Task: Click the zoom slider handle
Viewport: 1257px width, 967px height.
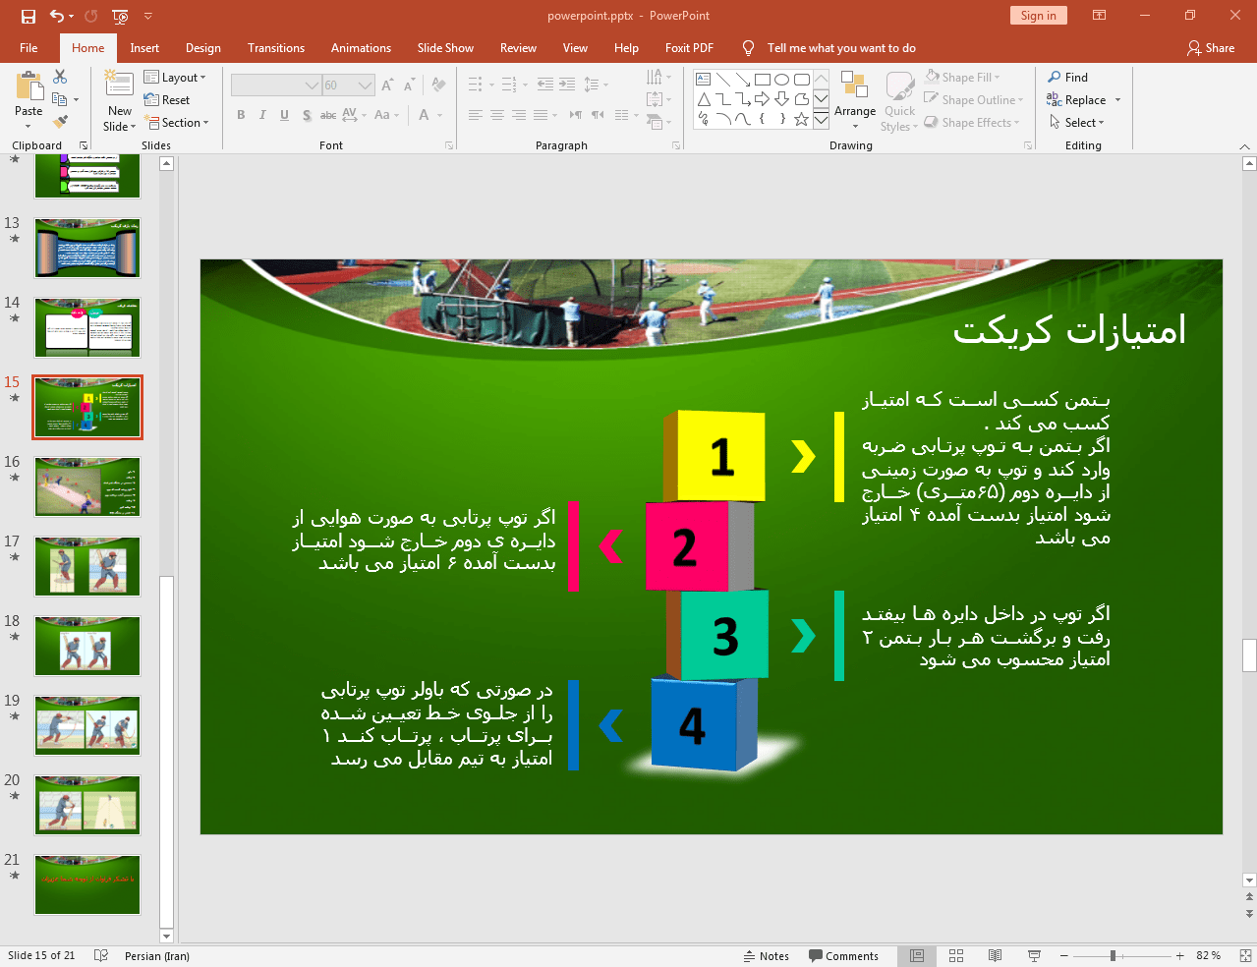Action: coord(1113,955)
